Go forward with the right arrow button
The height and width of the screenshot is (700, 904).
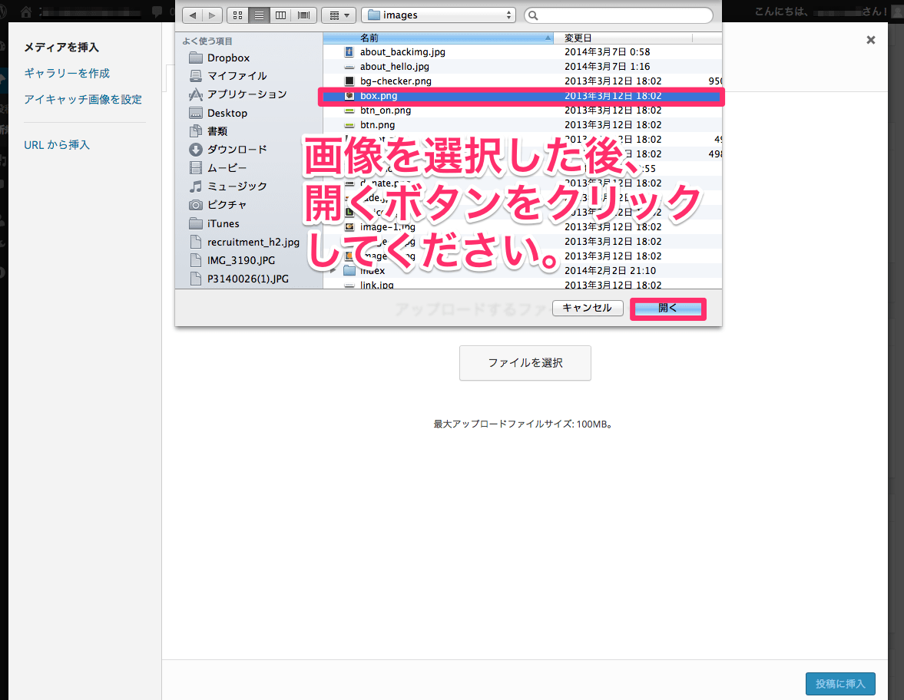point(212,15)
